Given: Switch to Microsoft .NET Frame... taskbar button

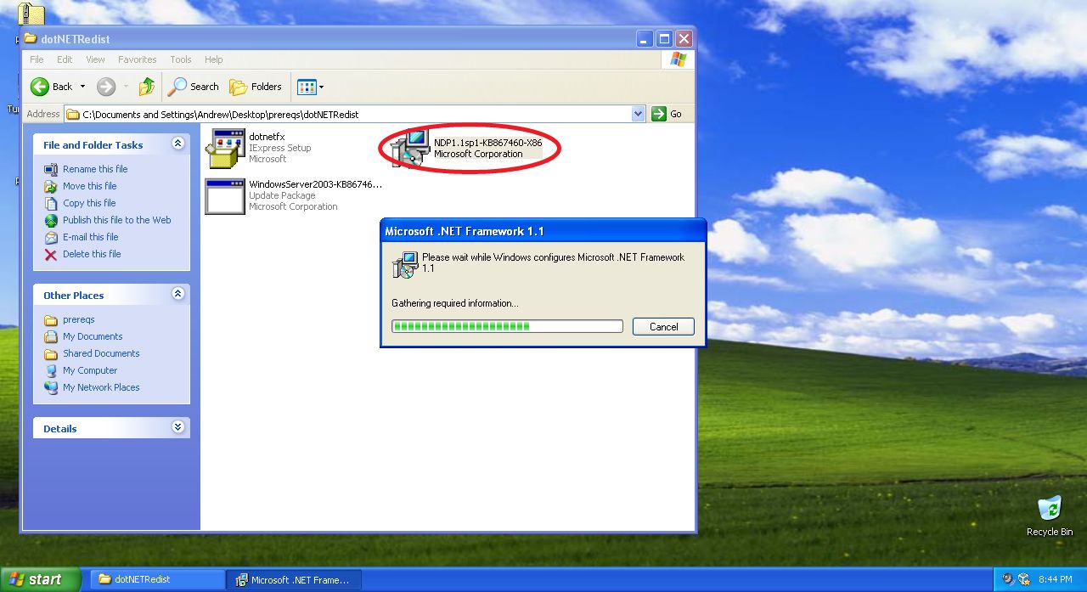Looking at the screenshot, I should coord(295,579).
